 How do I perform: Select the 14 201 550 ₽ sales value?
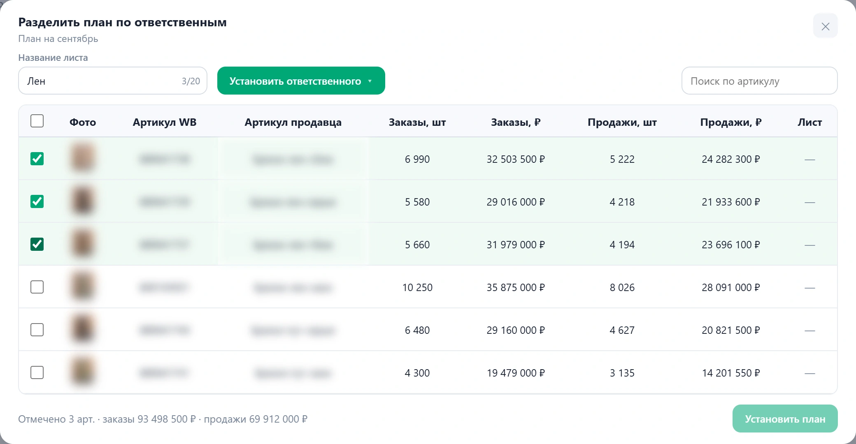coord(731,373)
